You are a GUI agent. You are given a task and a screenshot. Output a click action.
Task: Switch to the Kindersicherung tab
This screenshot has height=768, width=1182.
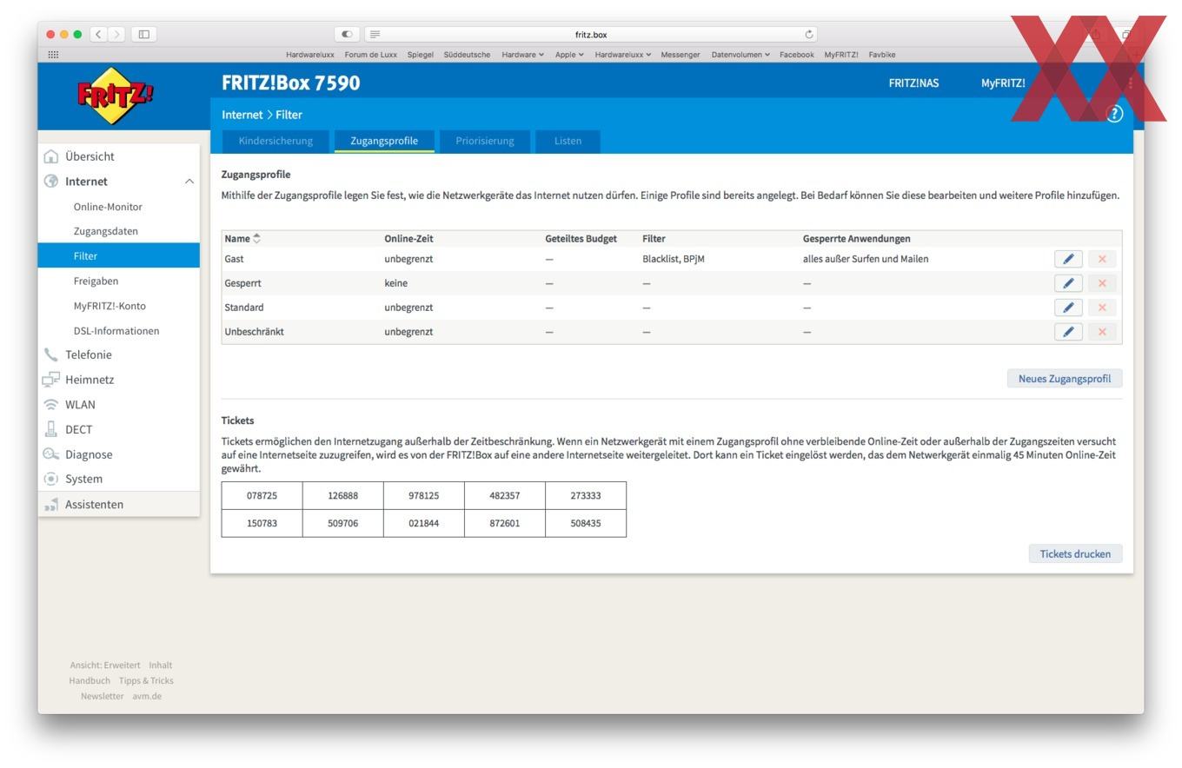[276, 141]
